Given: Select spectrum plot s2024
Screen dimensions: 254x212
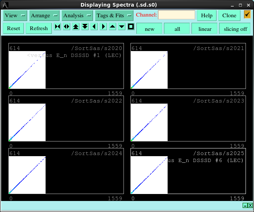Looking at the screenshot, I should pyautogui.click(x=66, y=171).
